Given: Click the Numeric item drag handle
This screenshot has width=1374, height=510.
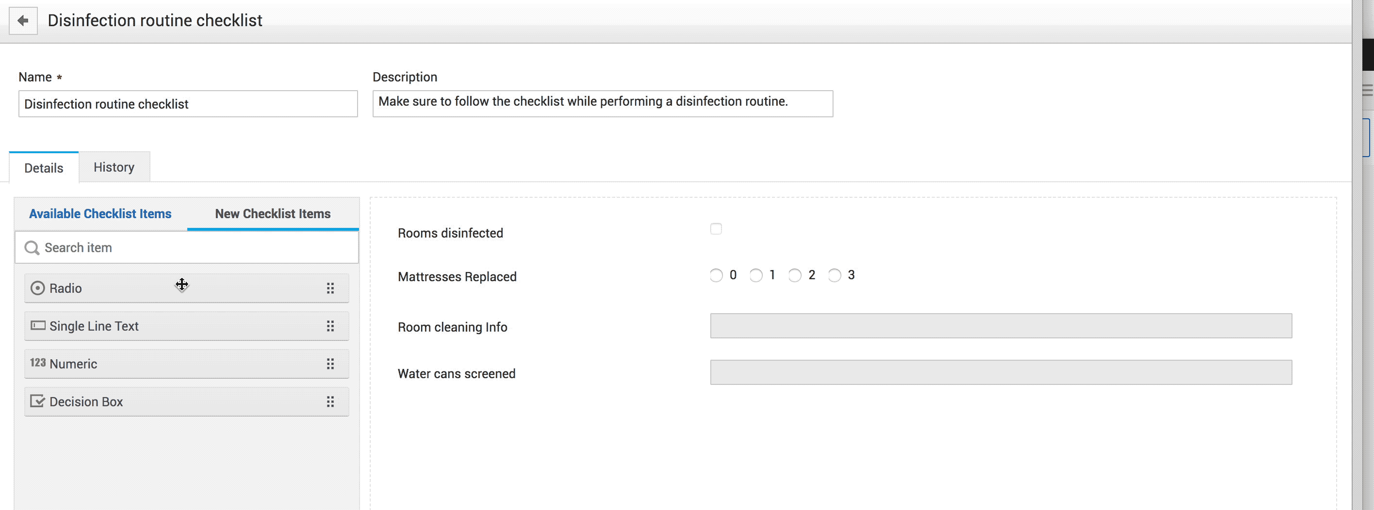Looking at the screenshot, I should coord(330,364).
